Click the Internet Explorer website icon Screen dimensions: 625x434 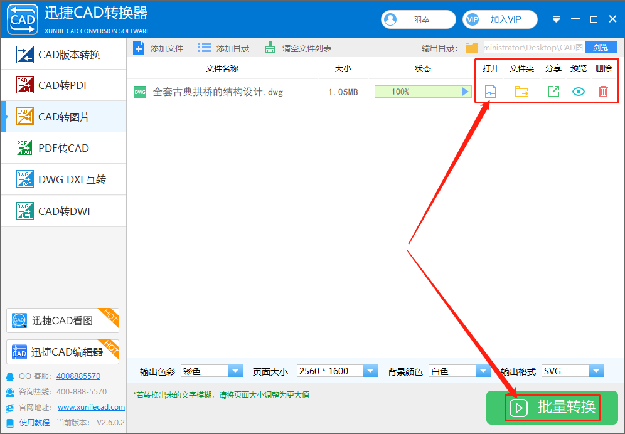pos(10,408)
